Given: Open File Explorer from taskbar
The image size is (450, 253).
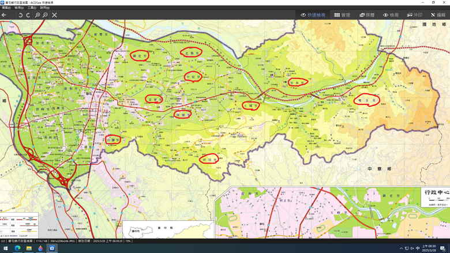Looking at the screenshot, I should (29, 248).
